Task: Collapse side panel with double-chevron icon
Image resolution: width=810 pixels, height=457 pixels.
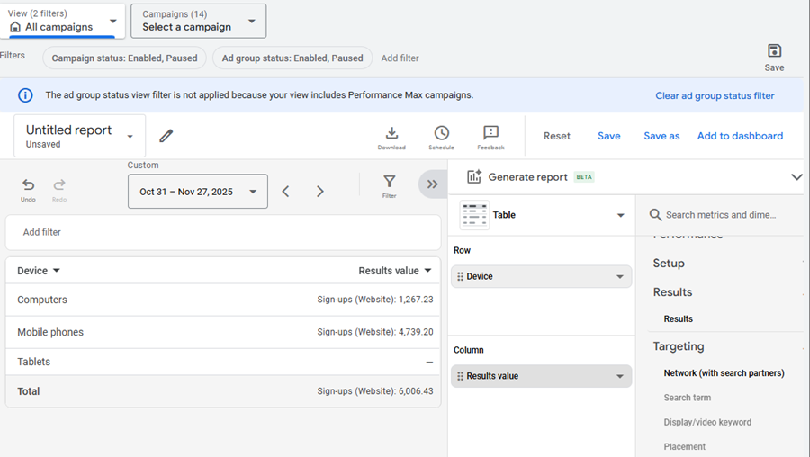Action: pos(432,184)
